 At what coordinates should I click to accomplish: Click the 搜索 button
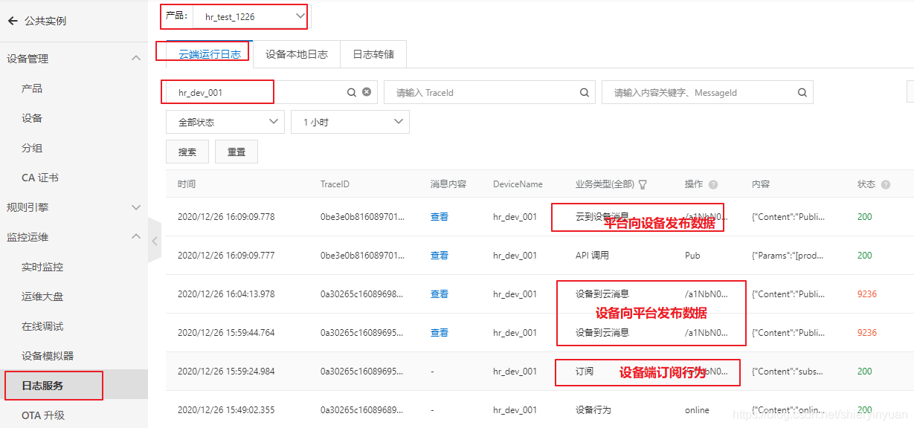(187, 152)
